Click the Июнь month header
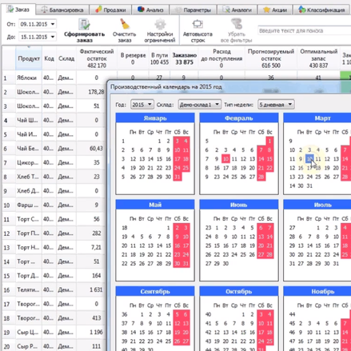This screenshot has width=351, height=351. (x=239, y=205)
